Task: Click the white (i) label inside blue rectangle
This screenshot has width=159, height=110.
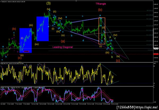Action: pyautogui.click(x=22, y=38)
